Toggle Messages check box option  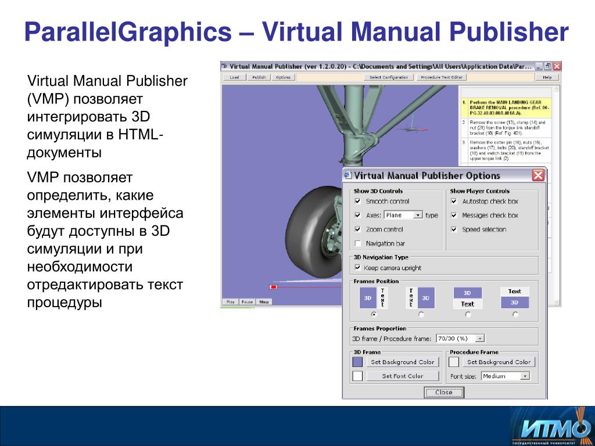[454, 215]
